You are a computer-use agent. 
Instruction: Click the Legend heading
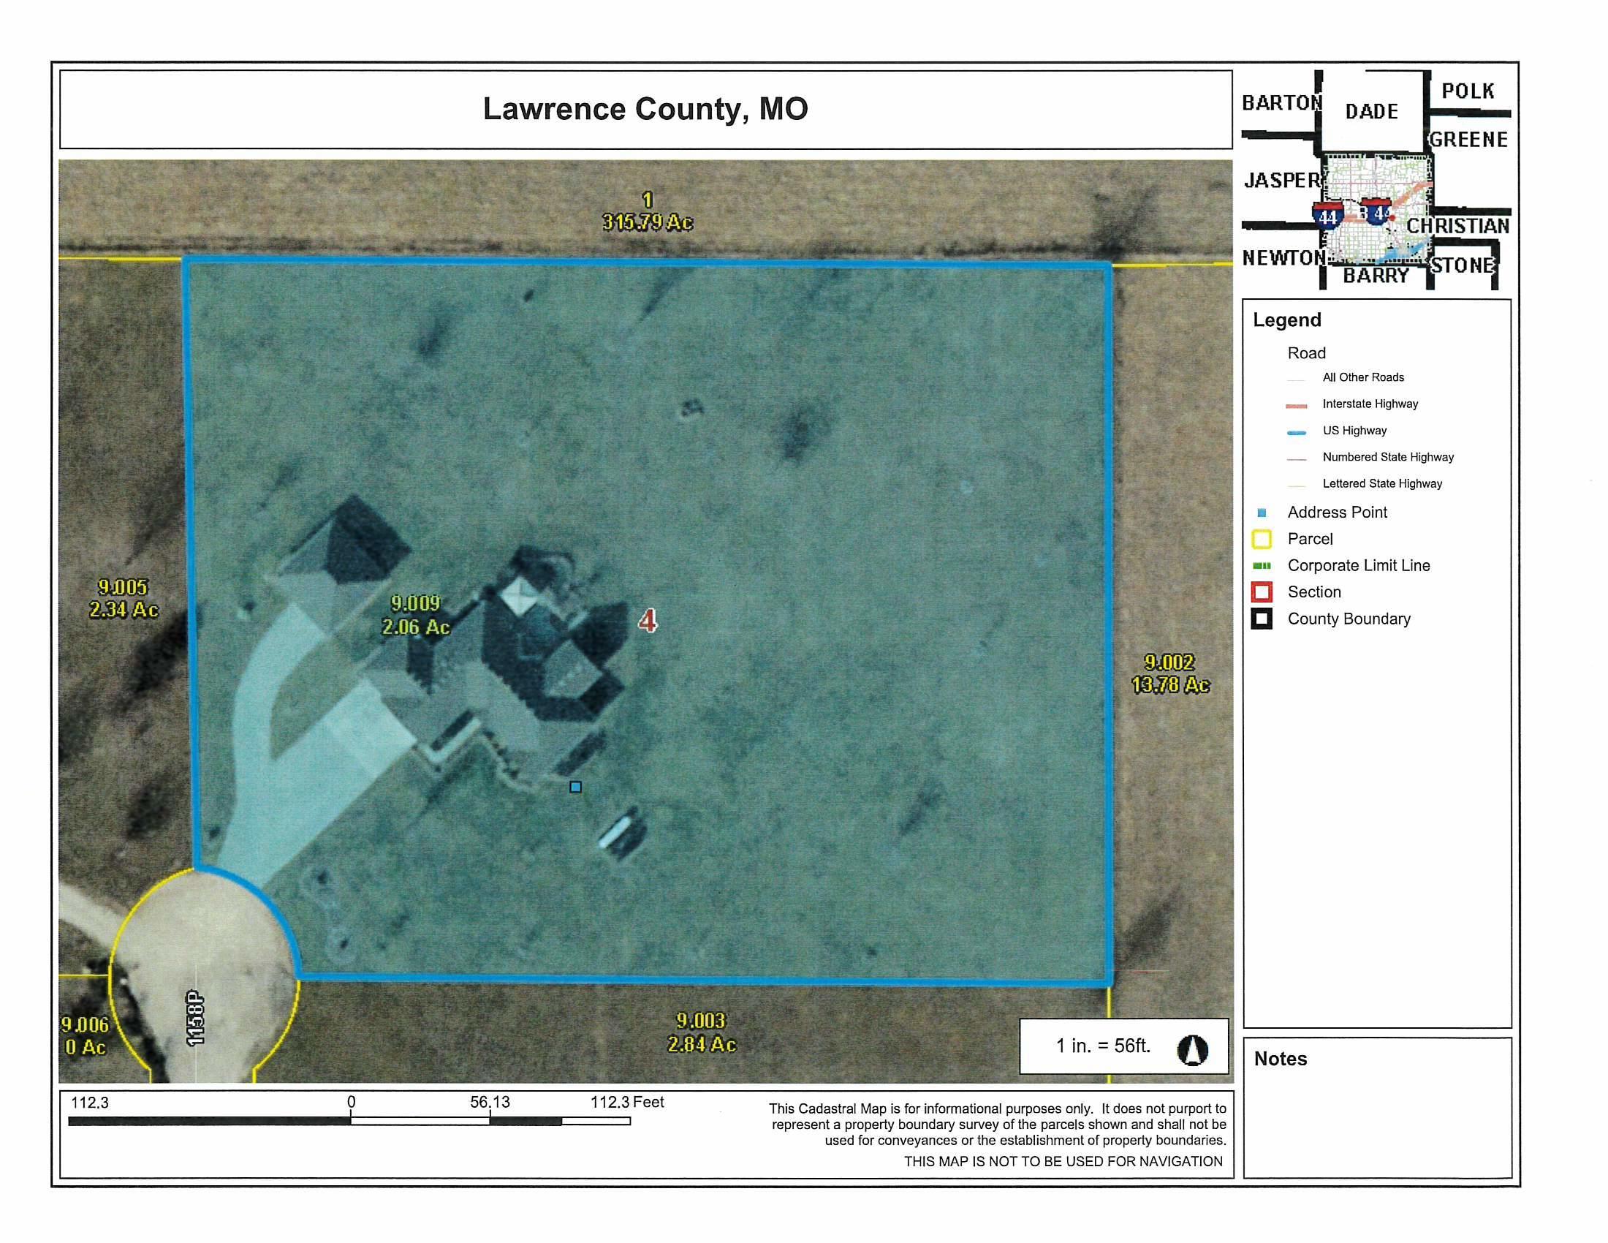tap(1287, 320)
